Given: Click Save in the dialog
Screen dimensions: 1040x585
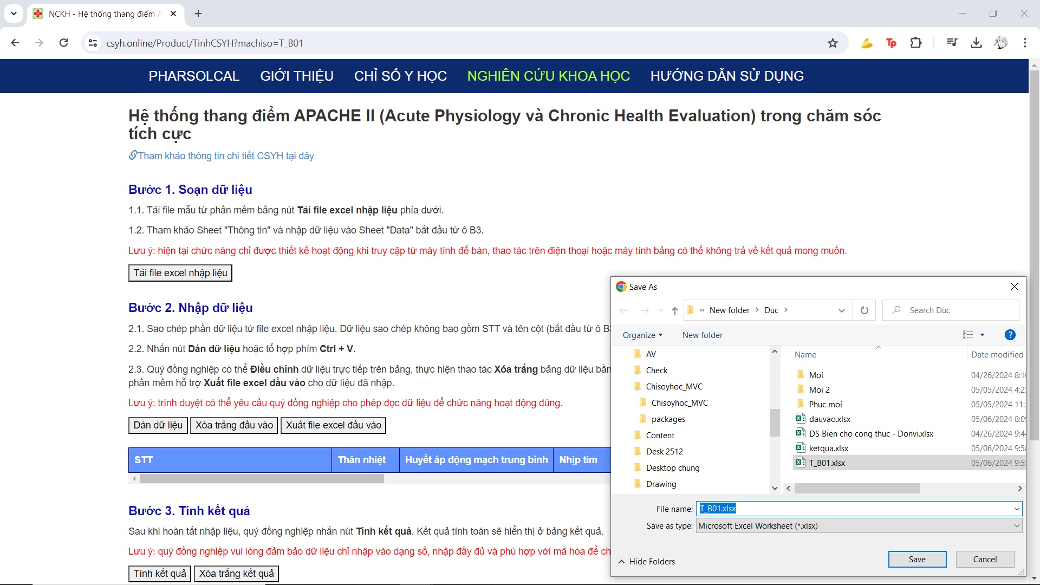Looking at the screenshot, I should 917,559.
